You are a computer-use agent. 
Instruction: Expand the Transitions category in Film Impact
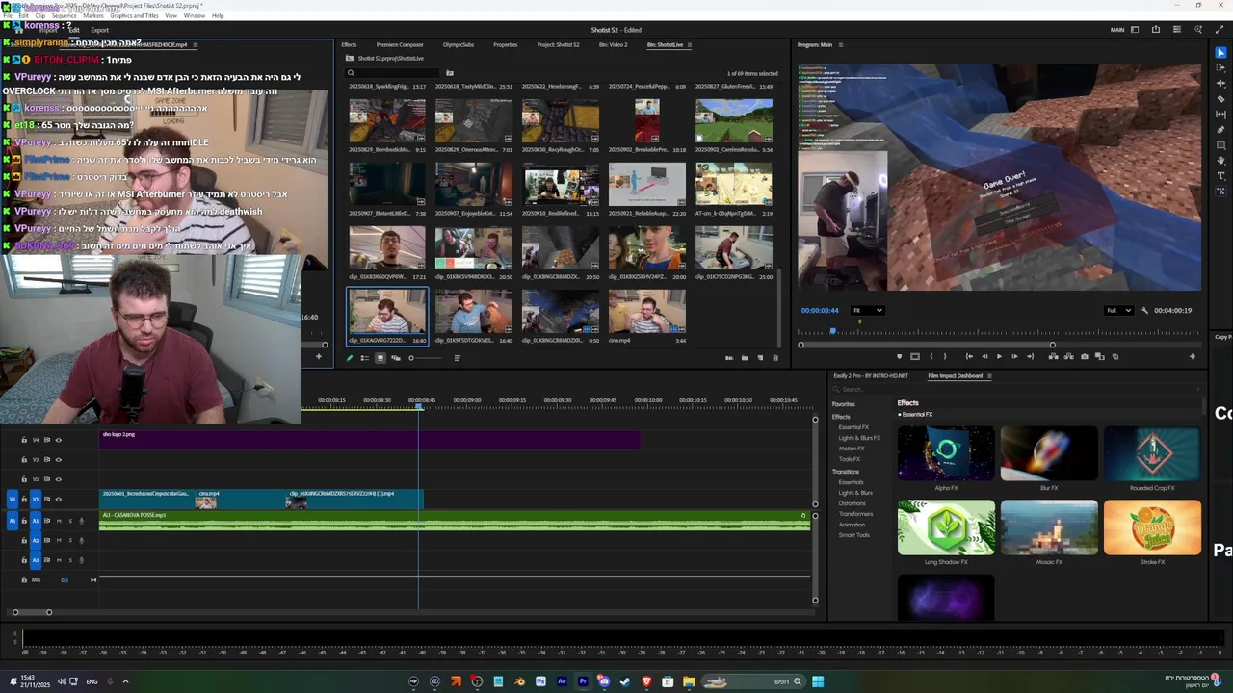tap(846, 472)
